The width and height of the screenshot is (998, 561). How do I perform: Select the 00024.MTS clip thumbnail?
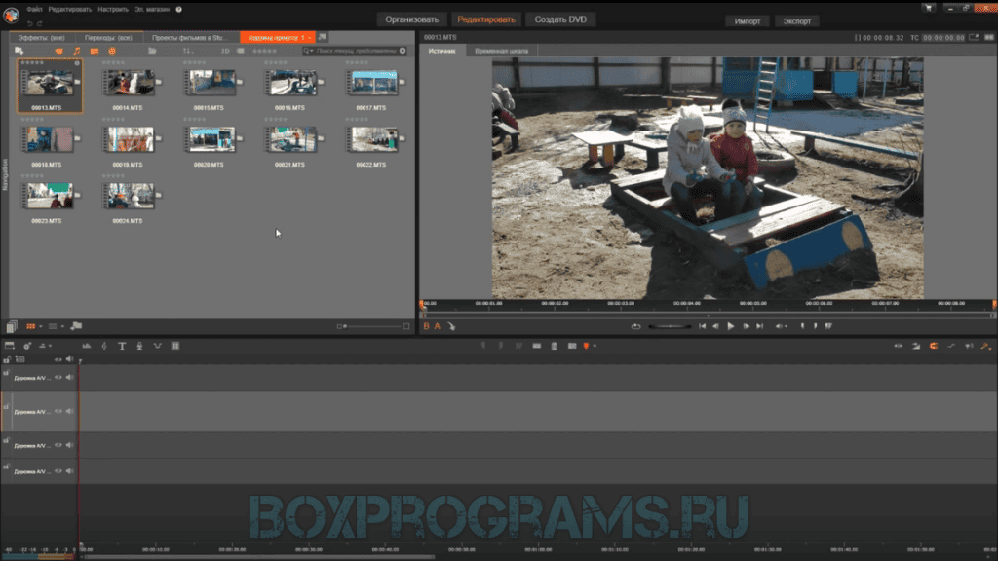point(130,196)
